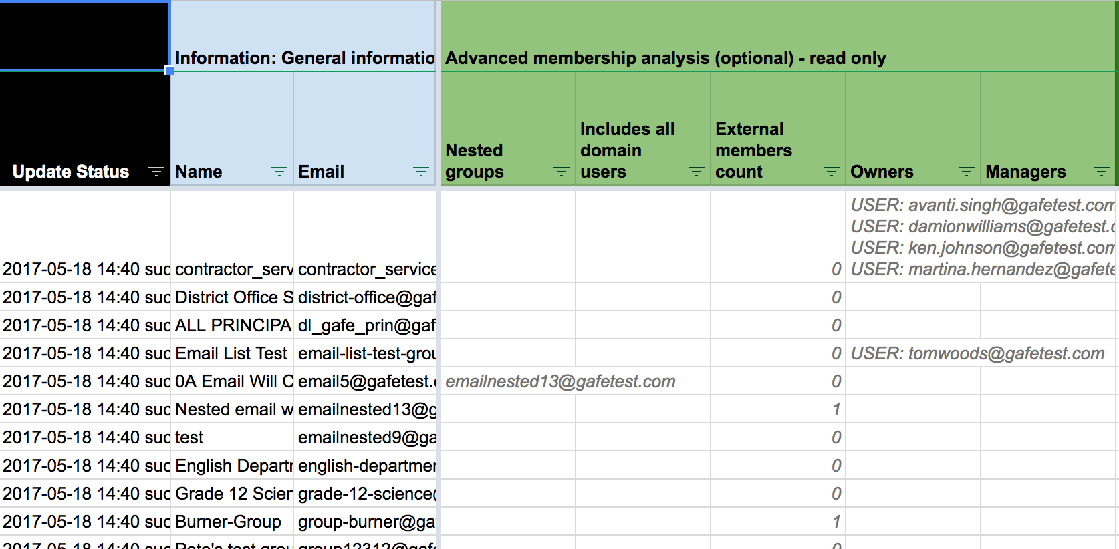Click the Nested groups filter icon
The image size is (1119, 549).
pyautogui.click(x=562, y=172)
